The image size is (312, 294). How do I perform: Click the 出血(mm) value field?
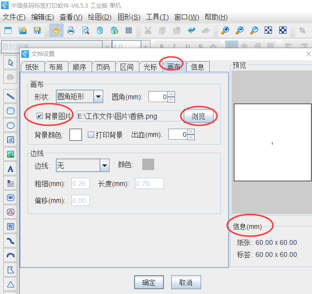pyautogui.click(x=178, y=134)
